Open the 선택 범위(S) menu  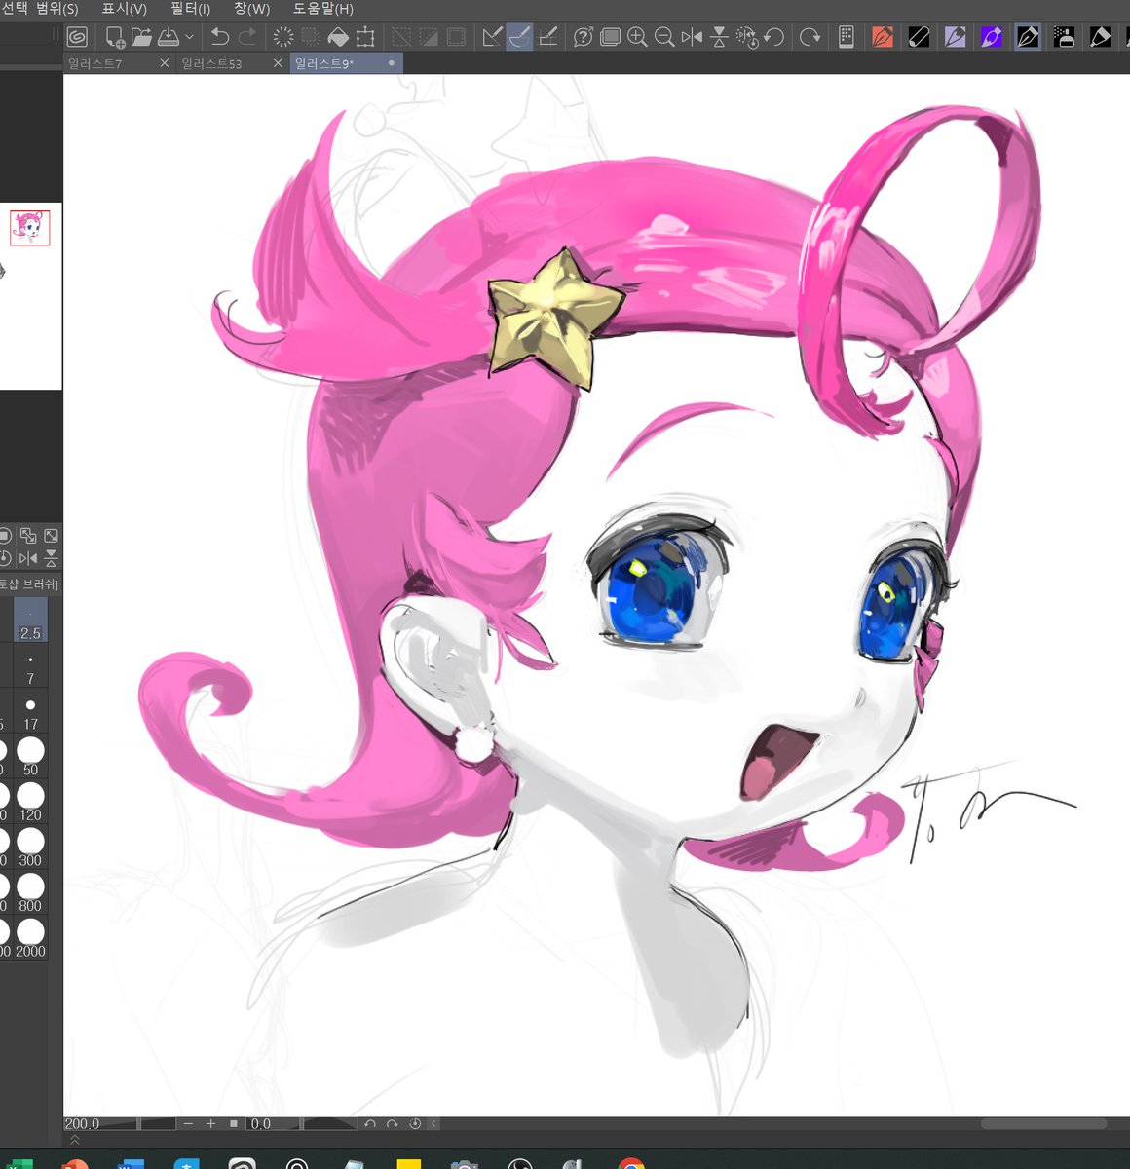(x=40, y=9)
